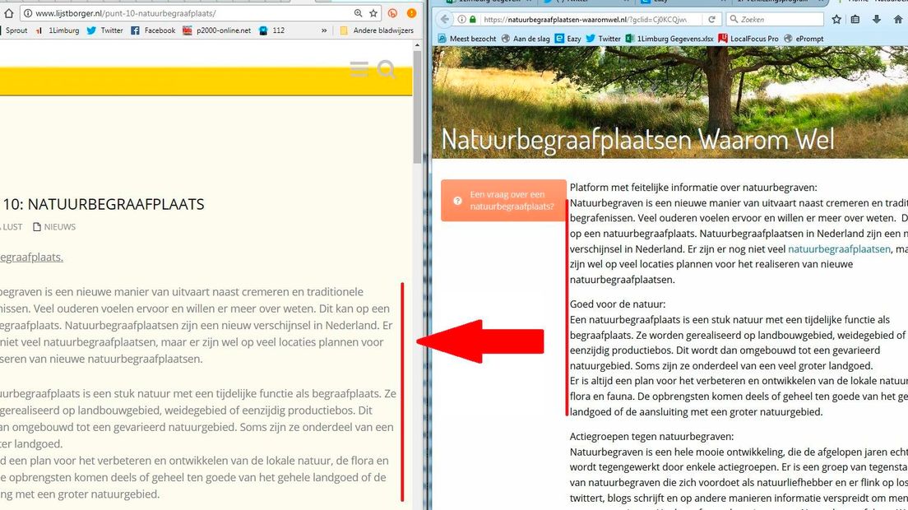
Task: Open the LocalFocus Pro bookmark
Action: pos(748,38)
